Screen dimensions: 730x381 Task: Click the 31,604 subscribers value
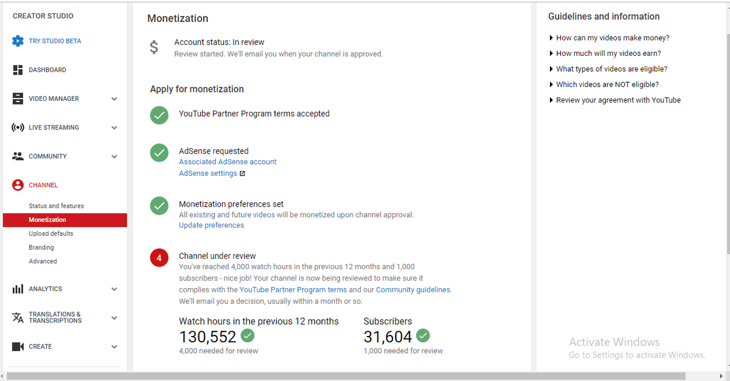388,337
